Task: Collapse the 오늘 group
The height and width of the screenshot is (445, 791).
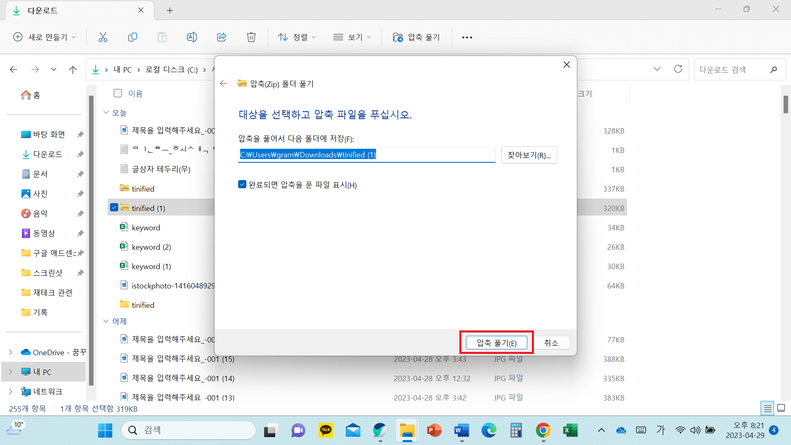Action: 106,112
